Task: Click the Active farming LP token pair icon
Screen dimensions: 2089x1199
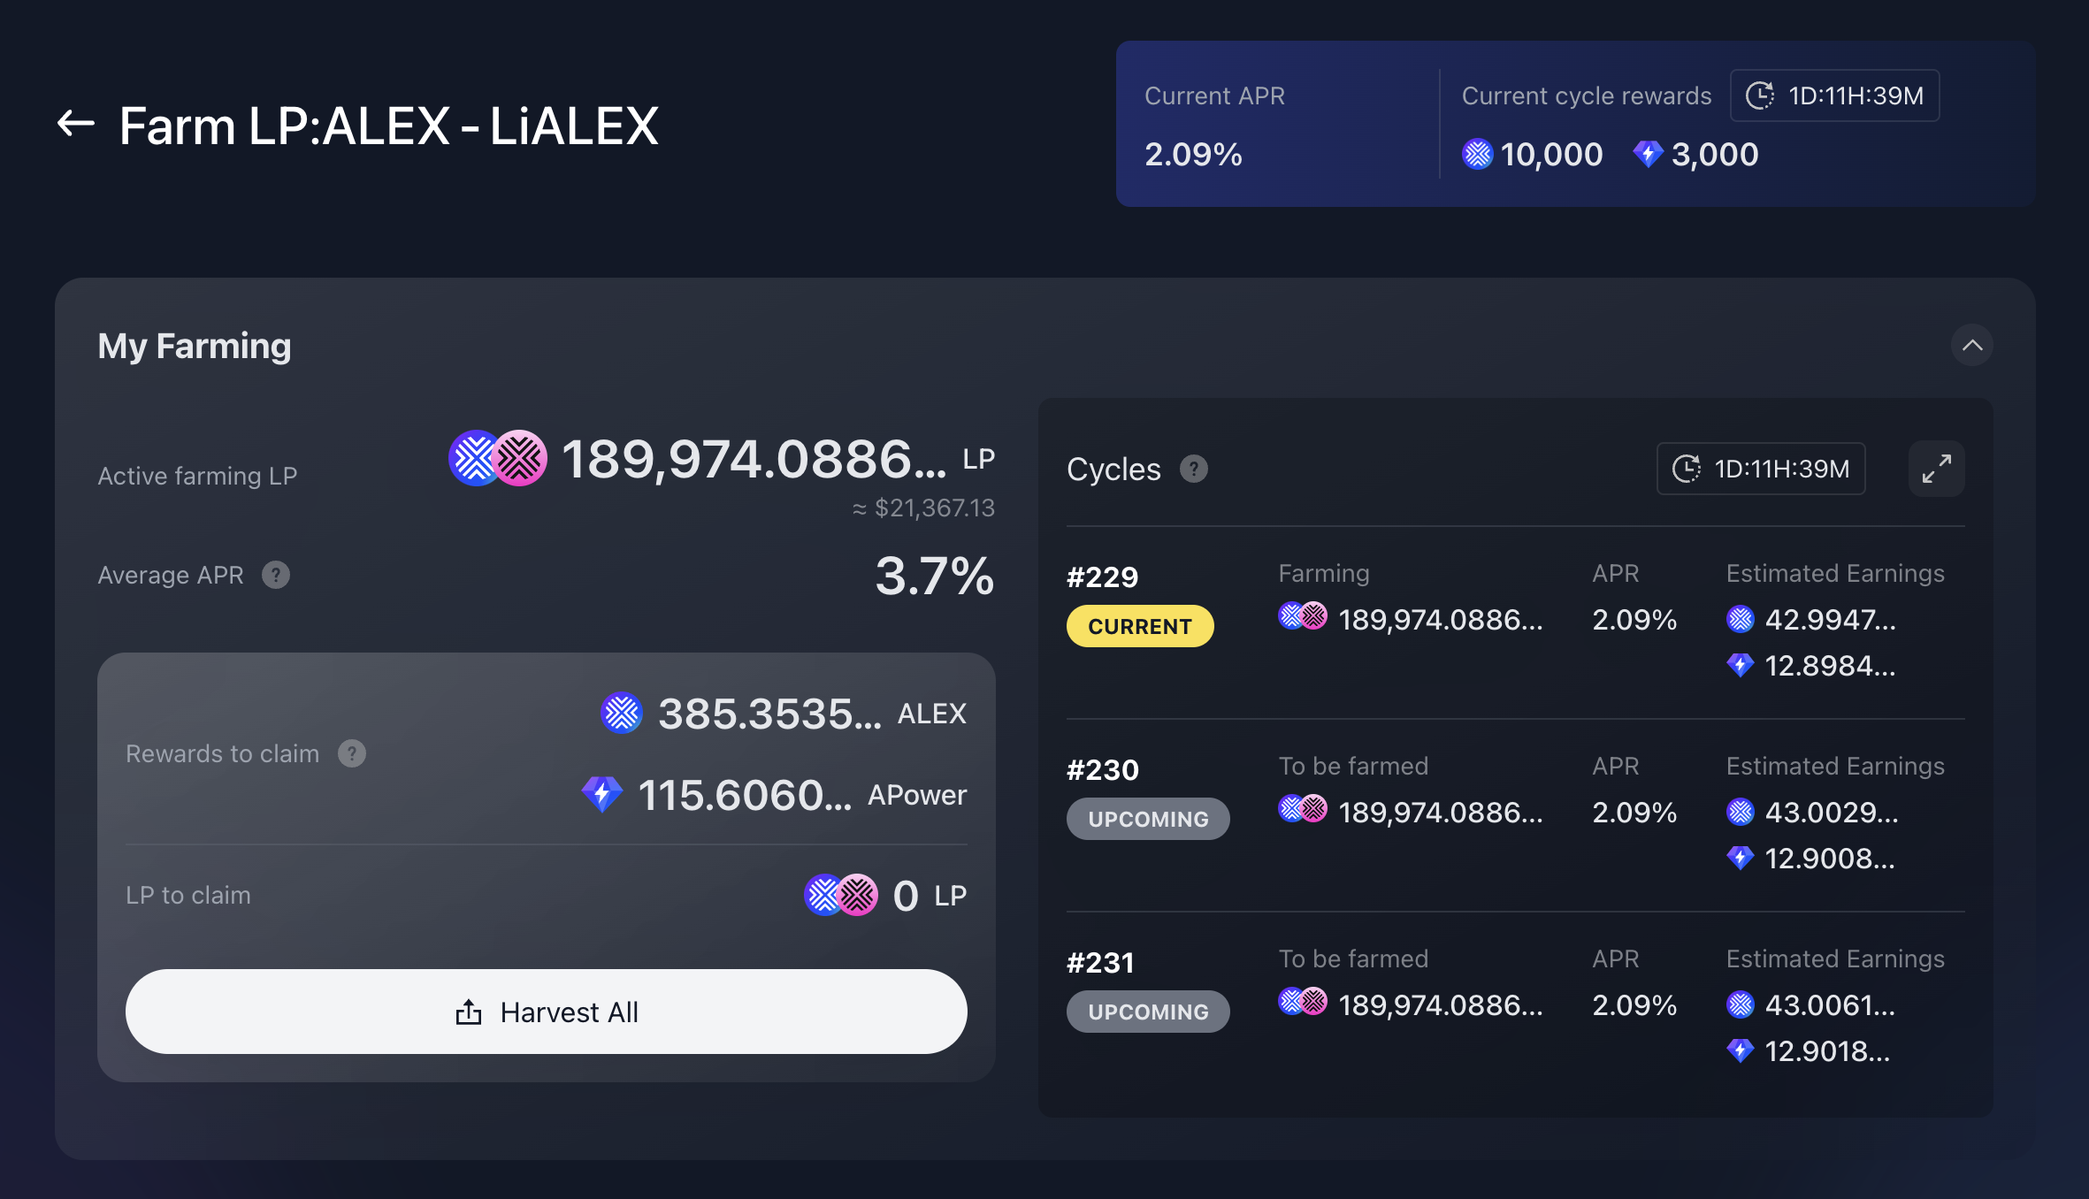Action: 498,458
